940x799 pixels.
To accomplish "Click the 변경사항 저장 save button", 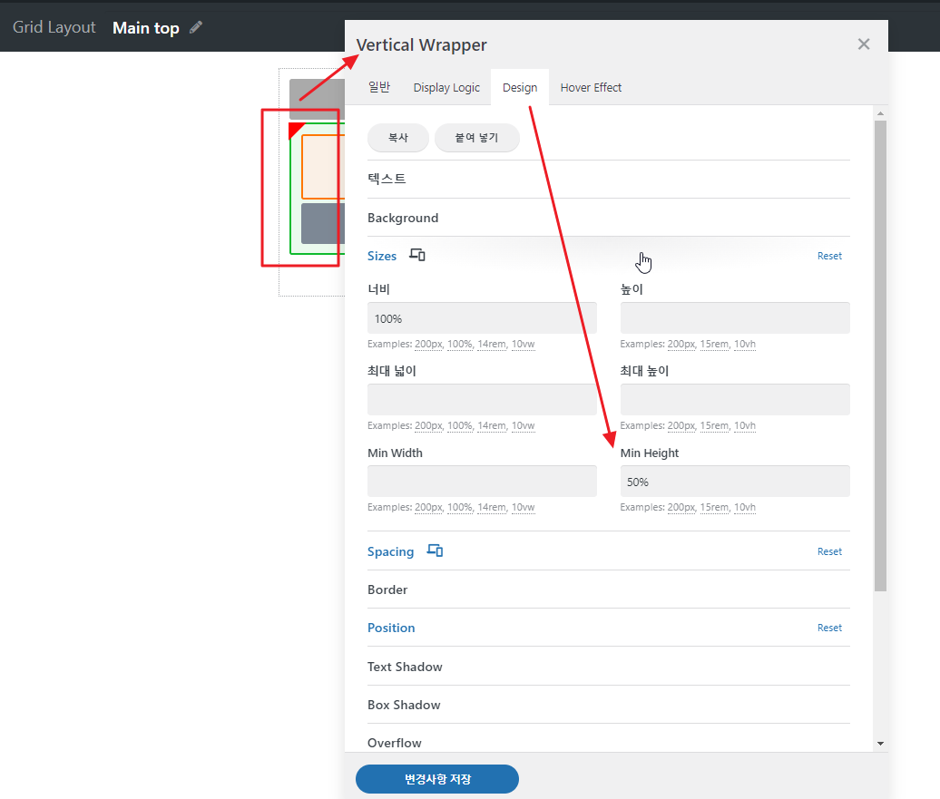I will (x=437, y=779).
